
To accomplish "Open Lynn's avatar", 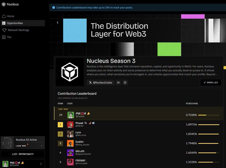I will click(x=70, y=134).
